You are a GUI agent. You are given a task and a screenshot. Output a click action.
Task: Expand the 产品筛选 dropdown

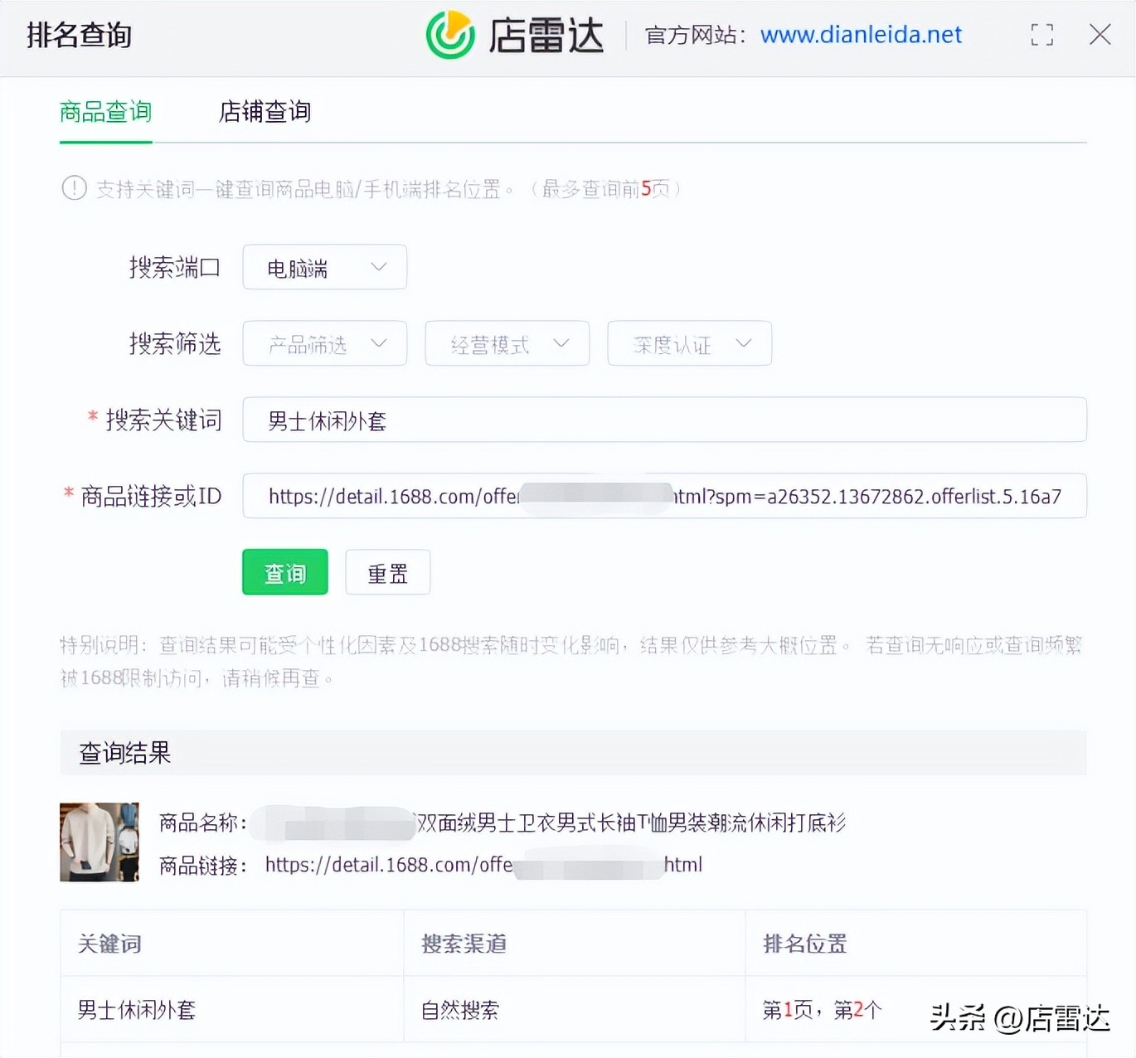324,343
